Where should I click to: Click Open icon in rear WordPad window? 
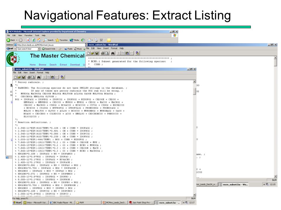pyautogui.click(x=92, y=53)
